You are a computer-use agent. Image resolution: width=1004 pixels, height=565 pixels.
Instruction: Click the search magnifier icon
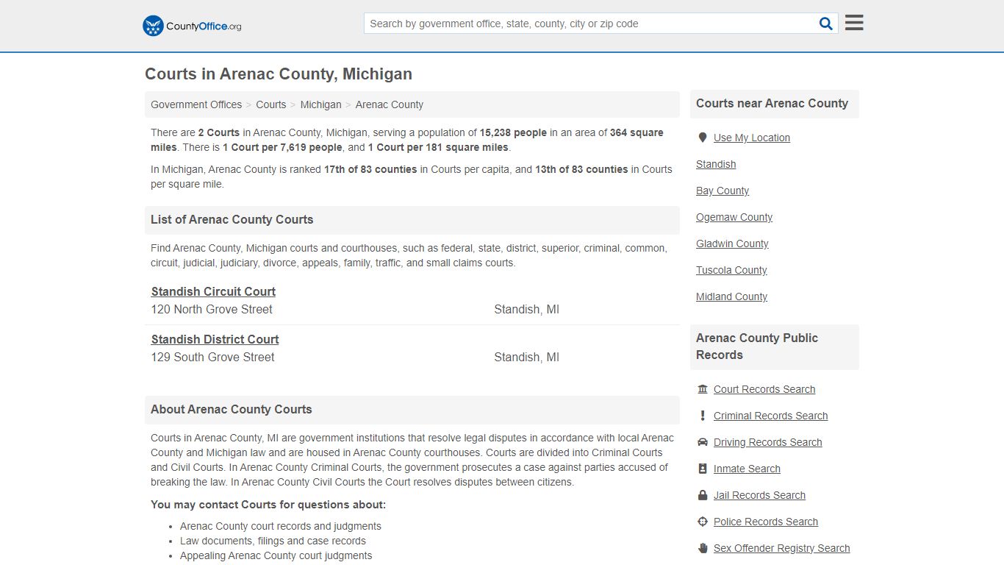[x=826, y=24]
